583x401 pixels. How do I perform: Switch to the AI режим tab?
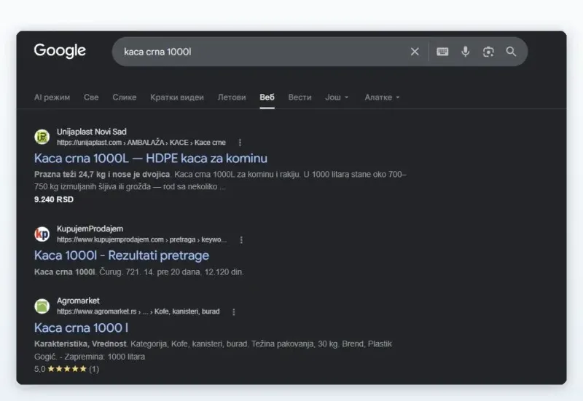(52, 98)
